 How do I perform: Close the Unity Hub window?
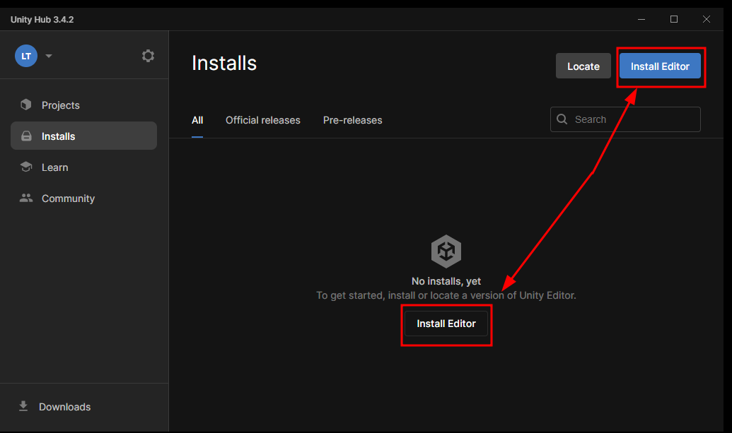[707, 19]
